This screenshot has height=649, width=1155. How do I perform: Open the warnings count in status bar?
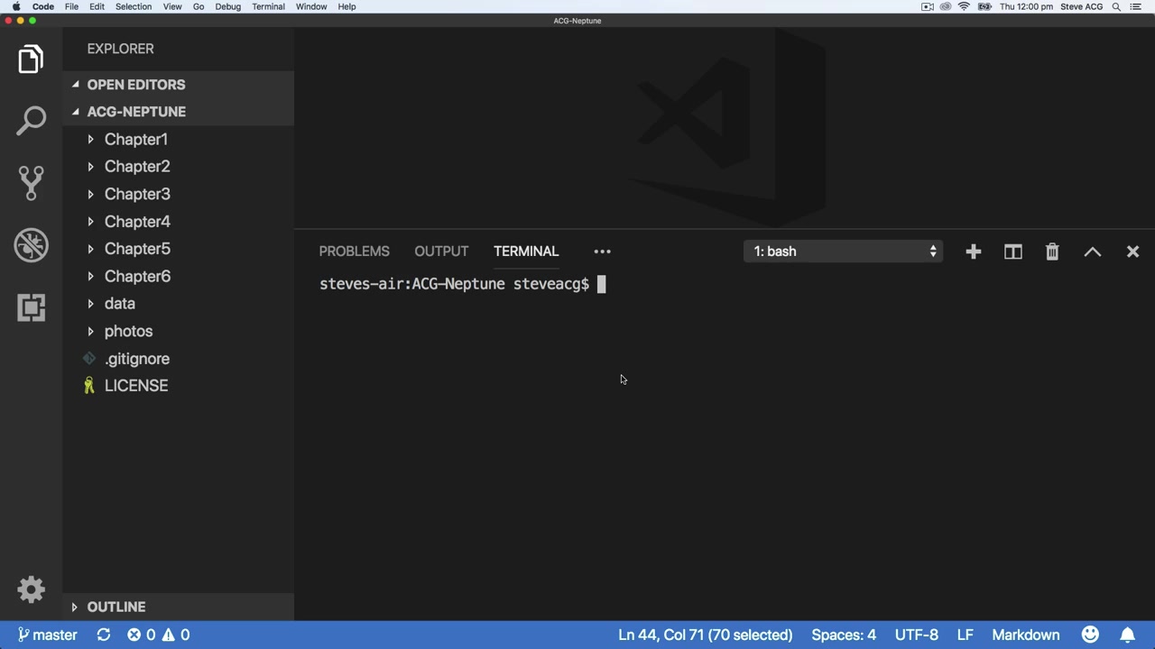point(174,635)
